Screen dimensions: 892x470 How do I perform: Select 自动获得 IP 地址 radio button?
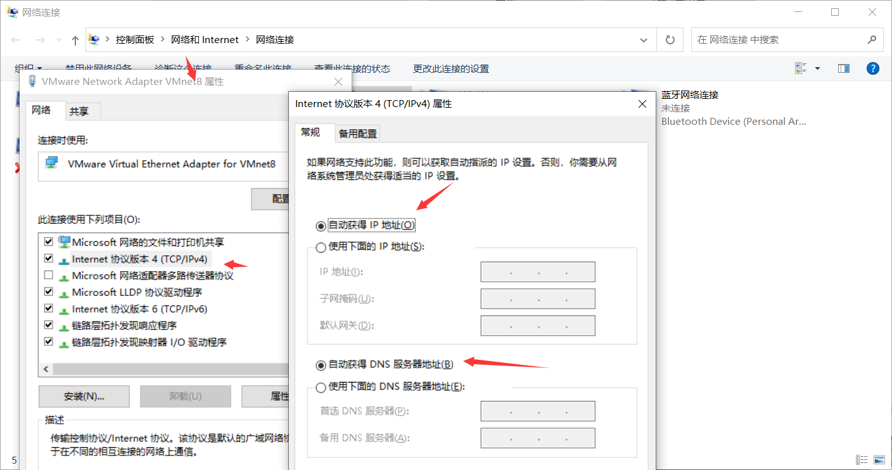click(x=321, y=225)
